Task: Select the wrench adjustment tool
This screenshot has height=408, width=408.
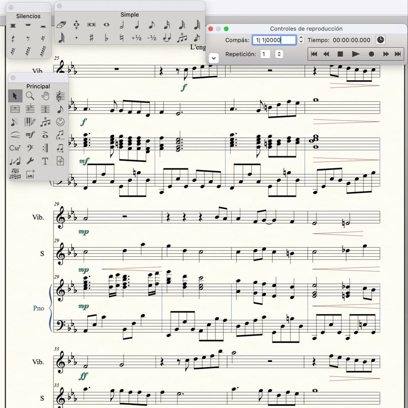Action: pos(31,161)
